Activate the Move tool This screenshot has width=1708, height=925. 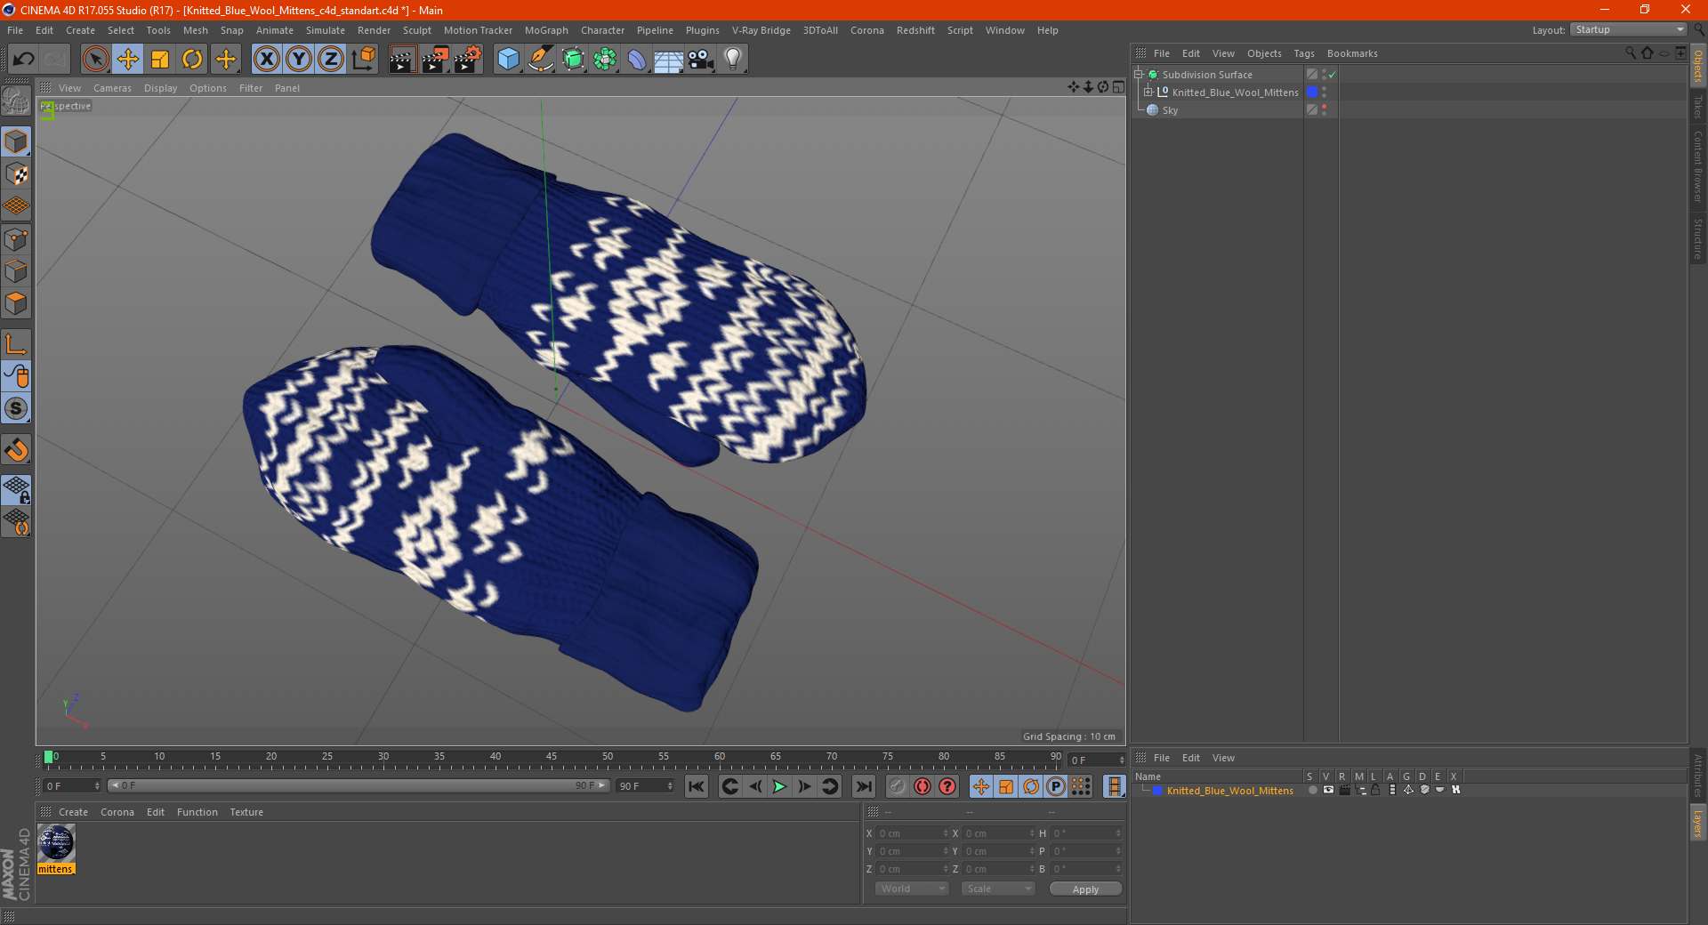128,60
